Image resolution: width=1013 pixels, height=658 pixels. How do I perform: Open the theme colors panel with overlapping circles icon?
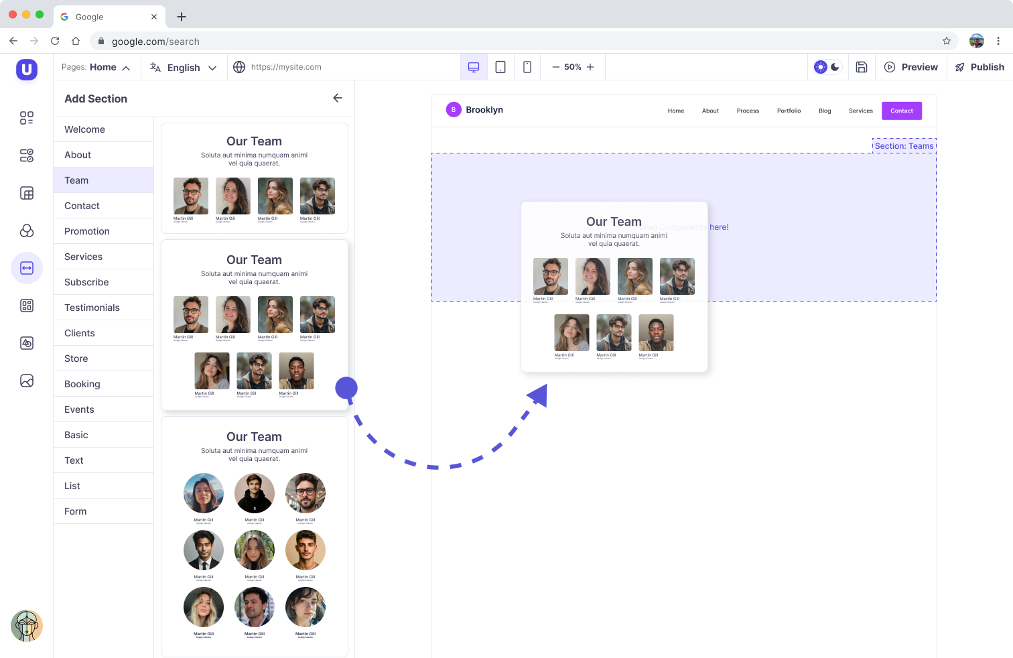27,230
